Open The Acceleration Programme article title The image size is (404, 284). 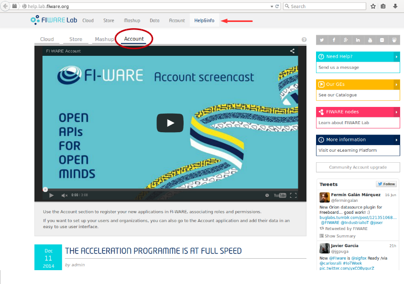(153, 251)
